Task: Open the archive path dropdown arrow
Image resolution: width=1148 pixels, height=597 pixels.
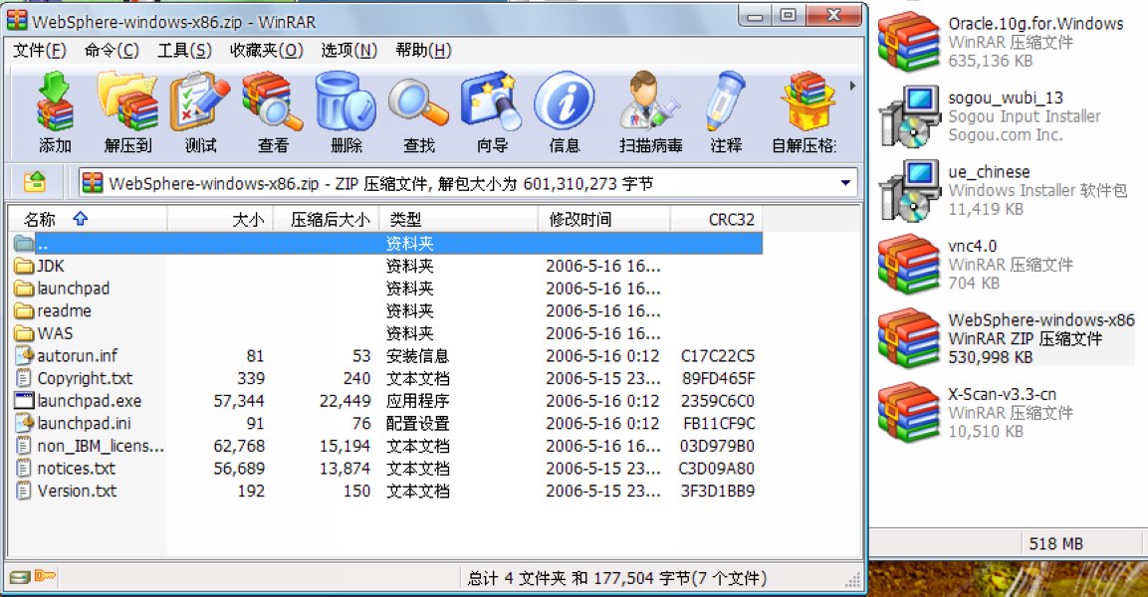Action: pyautogui.click(x=848, y=182)
